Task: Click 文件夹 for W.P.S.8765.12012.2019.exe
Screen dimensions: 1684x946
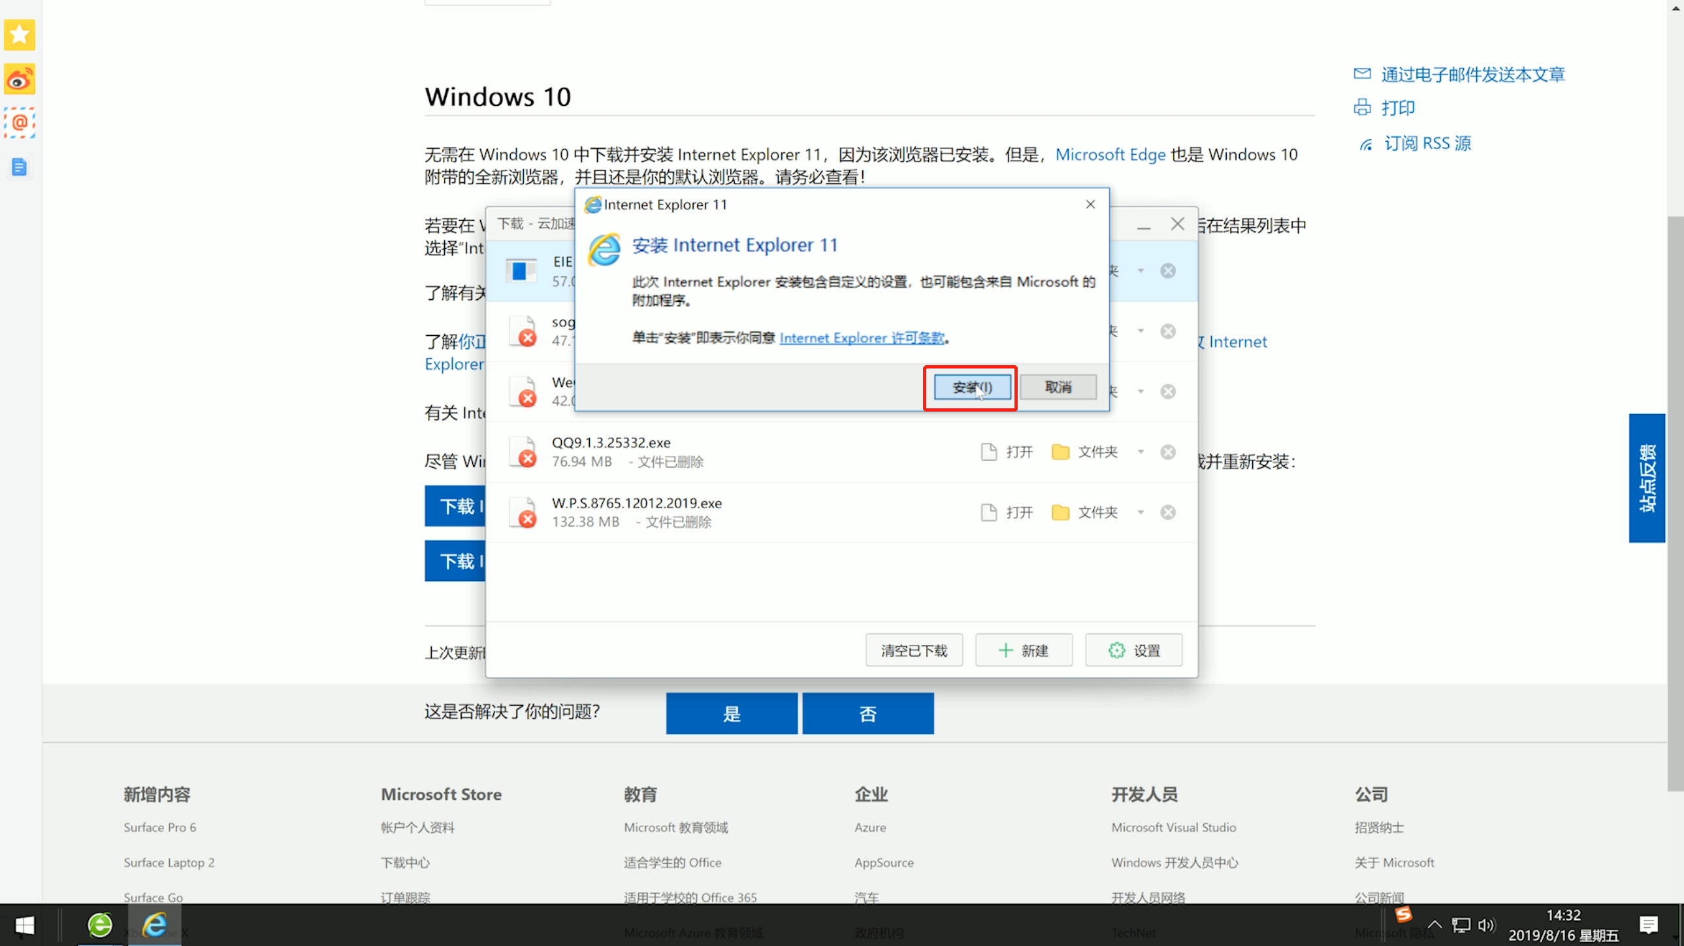Action: tap(1097, 512)
